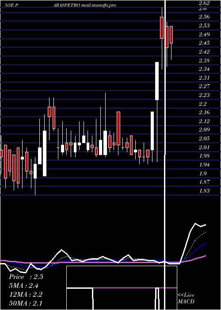Image resolution: width=221 pixels, height=310 pixels.
Task: Select the last red candle on the chart
Action: click(x=171, y=35)
